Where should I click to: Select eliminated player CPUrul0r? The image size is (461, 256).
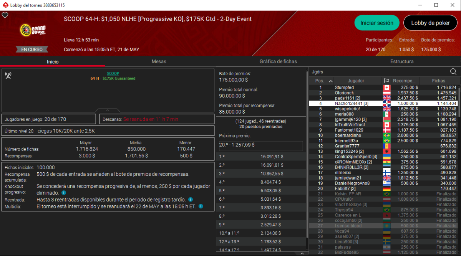click(x=383, y=199)
